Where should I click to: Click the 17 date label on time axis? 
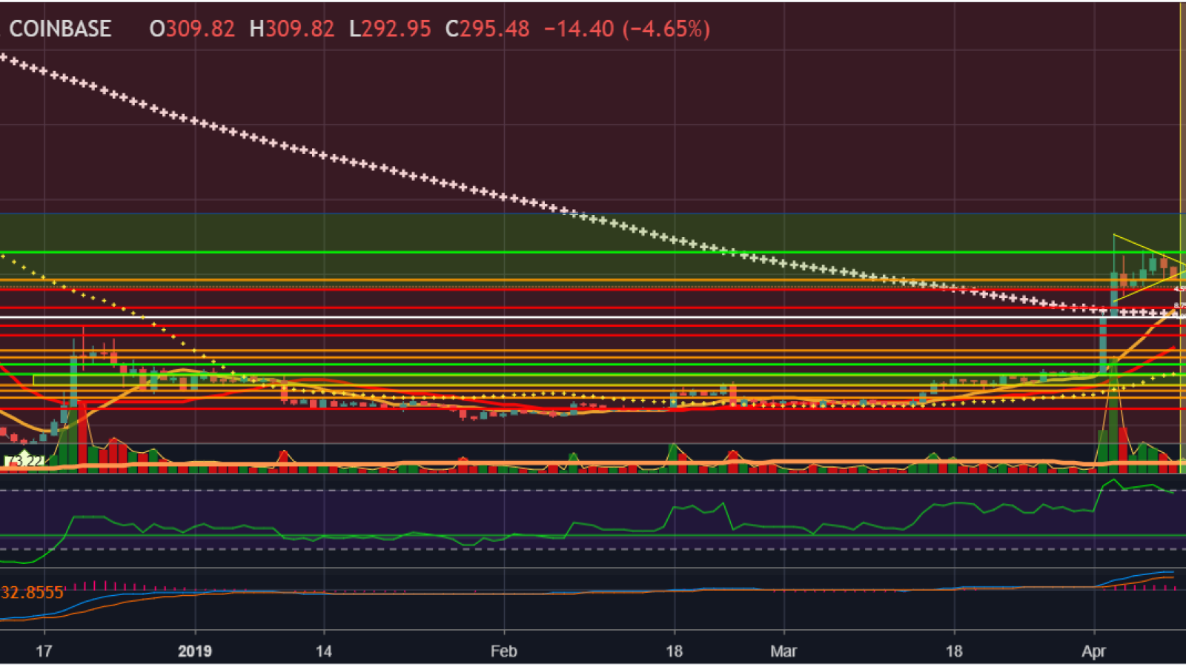(44, 651)
